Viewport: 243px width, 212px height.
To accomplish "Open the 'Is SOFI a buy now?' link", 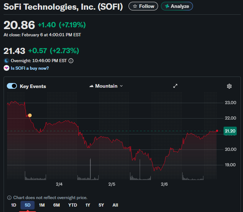I will (30, 68).
